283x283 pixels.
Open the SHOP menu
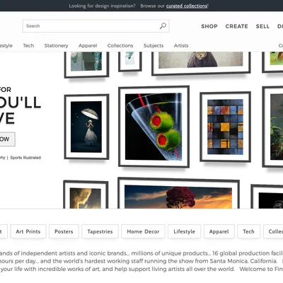[209, 26]
